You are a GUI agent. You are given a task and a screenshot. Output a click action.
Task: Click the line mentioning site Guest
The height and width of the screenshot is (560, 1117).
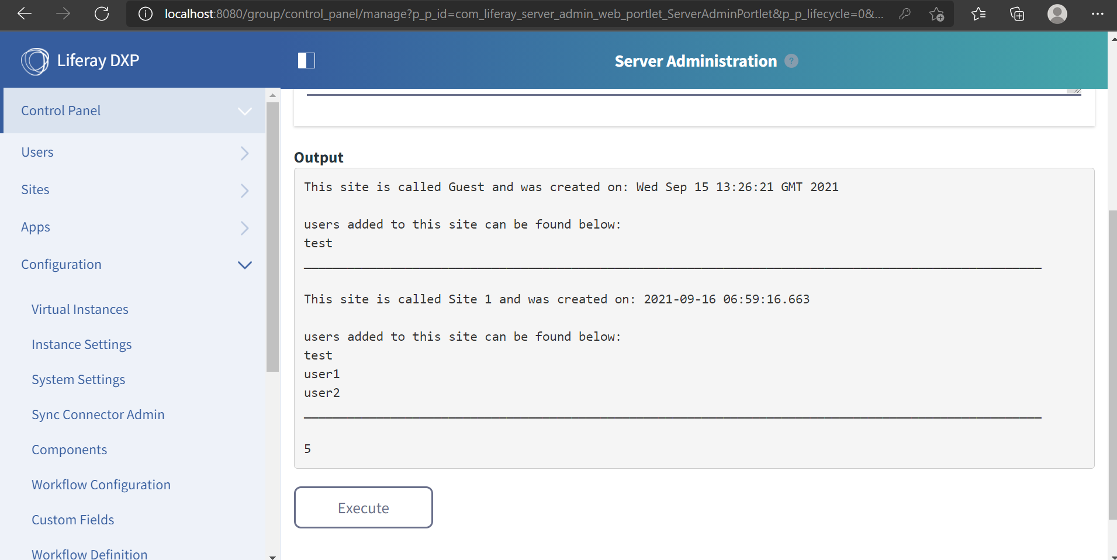coord(571,187)
